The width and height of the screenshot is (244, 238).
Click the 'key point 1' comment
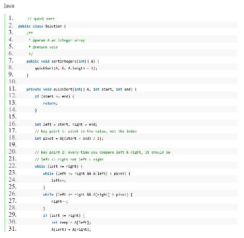tap(86, 131)
